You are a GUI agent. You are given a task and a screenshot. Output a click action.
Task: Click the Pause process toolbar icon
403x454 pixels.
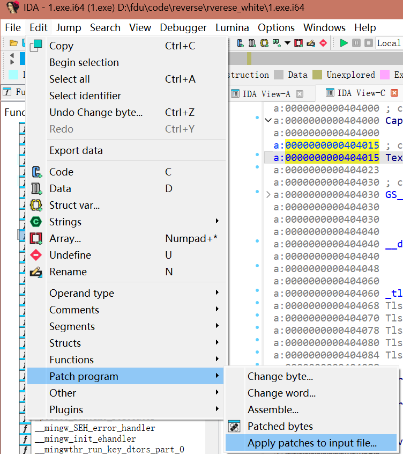[x=357, y=43]
